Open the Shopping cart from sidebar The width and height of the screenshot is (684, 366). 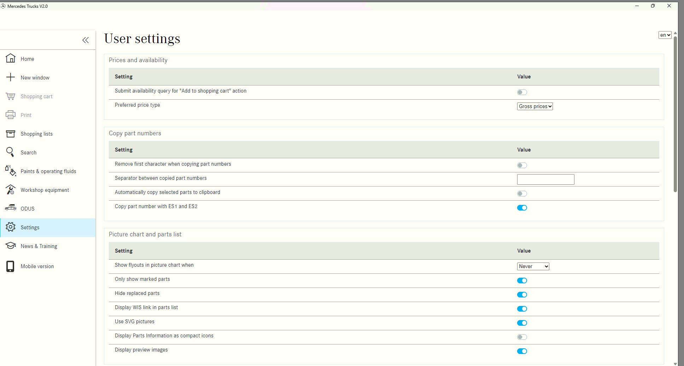click(x=36, y=96)
